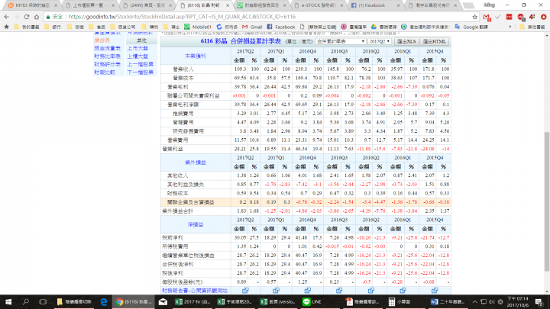
Task: Open the 上櫃大盤 sidebar link
Action: coord(137,56)
